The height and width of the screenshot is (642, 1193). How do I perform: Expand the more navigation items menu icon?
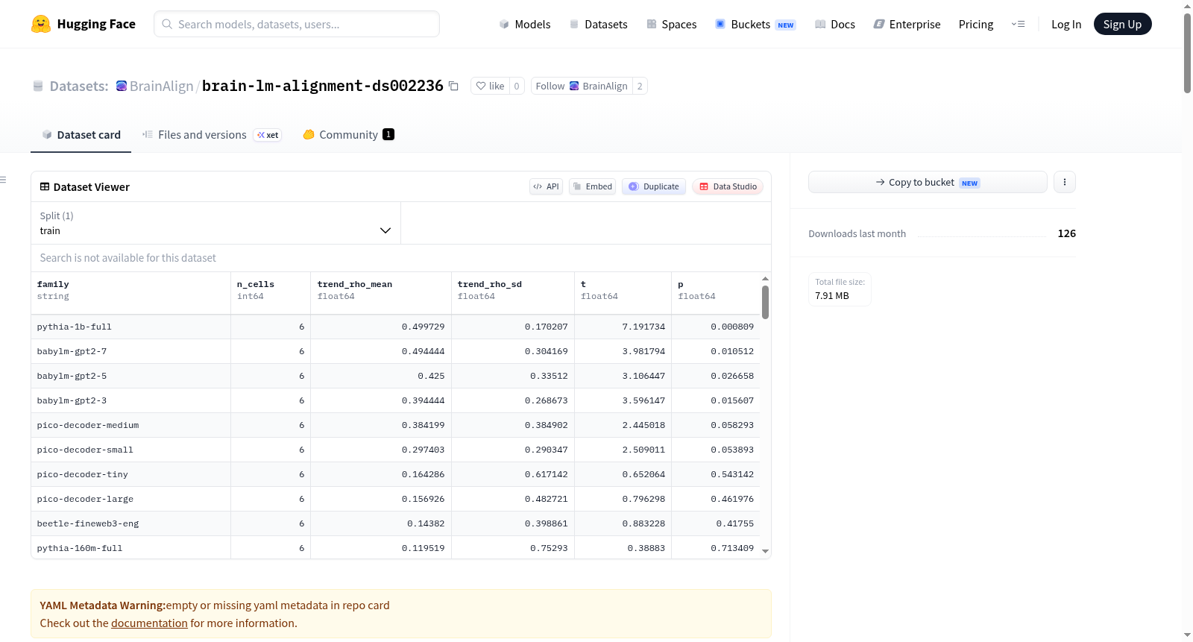click(1018, 24)
